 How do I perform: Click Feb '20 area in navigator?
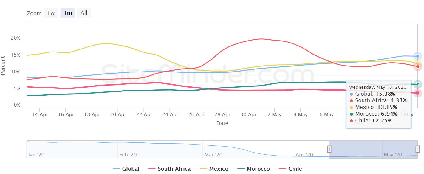pyautogui.click(x=128, y=155)
